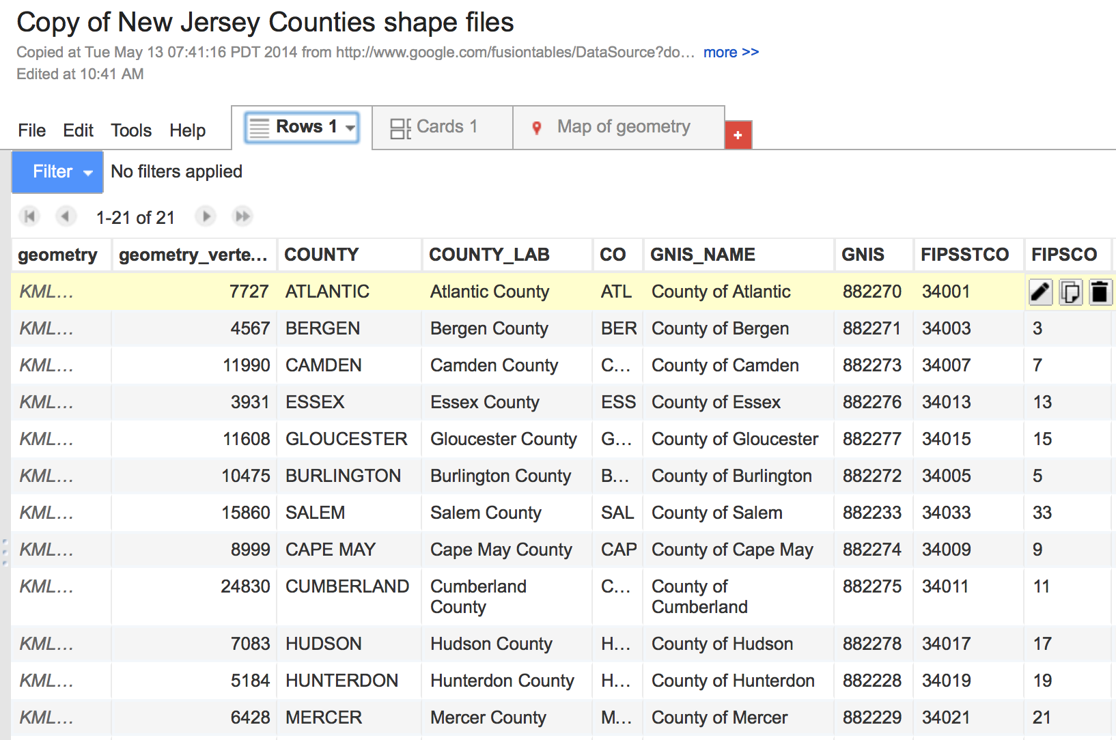Open the Edit menu

pyautogui.click(x=79, y=130)
